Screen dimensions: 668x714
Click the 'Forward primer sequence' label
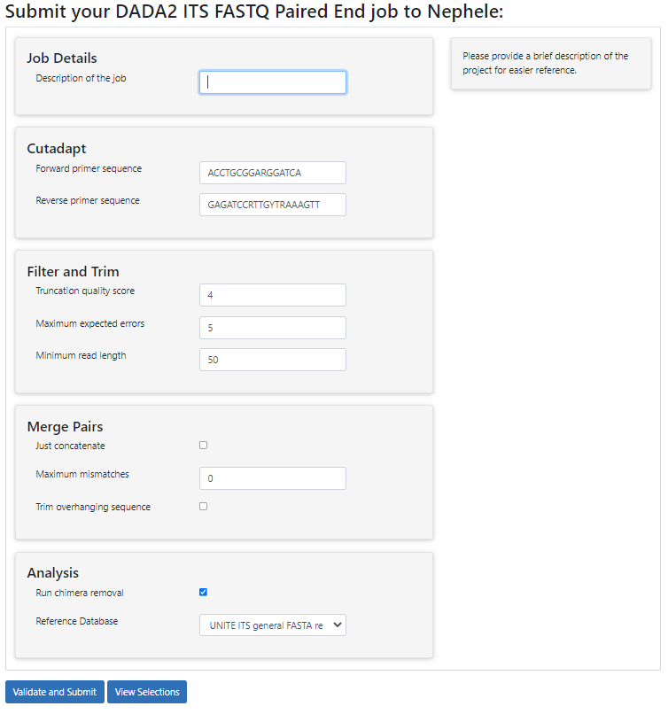[x=89, y=168]
